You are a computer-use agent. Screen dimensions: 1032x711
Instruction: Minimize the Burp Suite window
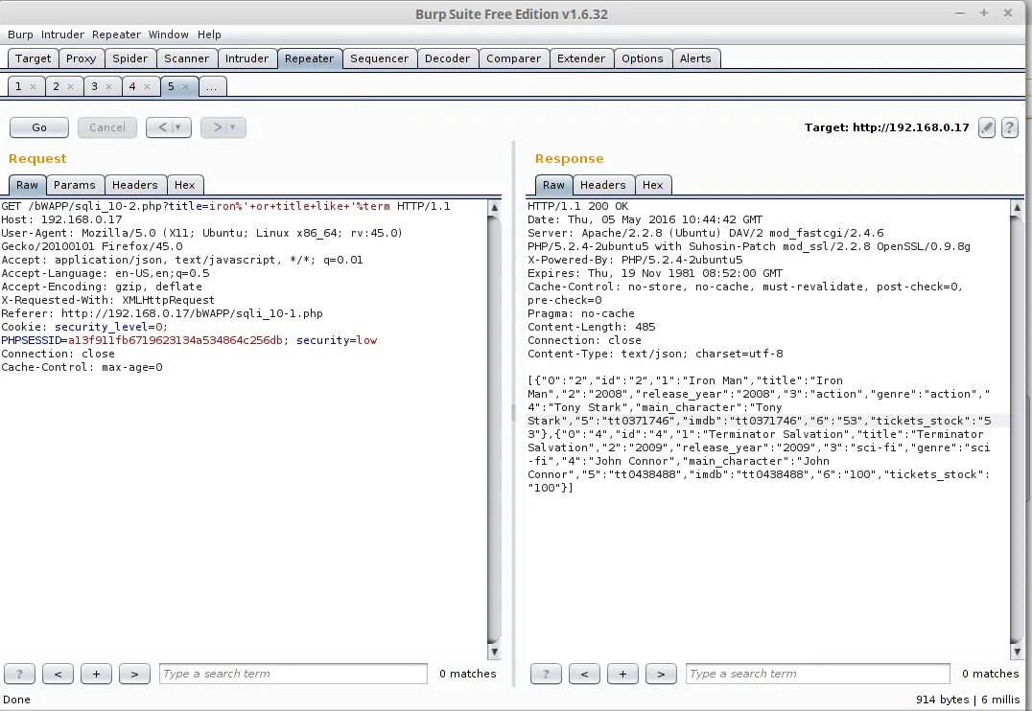point(960,13)
